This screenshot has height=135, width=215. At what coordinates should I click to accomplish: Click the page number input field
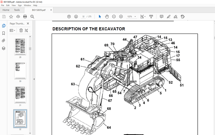click(83, 17)
